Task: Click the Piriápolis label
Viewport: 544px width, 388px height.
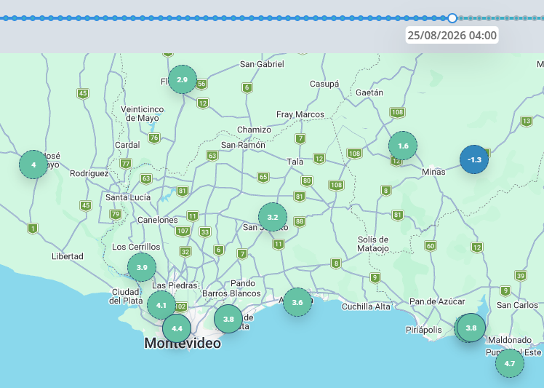Action: click(424, 330)
